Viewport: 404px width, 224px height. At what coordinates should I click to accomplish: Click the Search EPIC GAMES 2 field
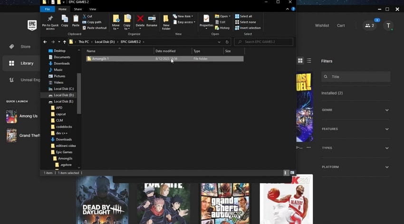[264, 42]
